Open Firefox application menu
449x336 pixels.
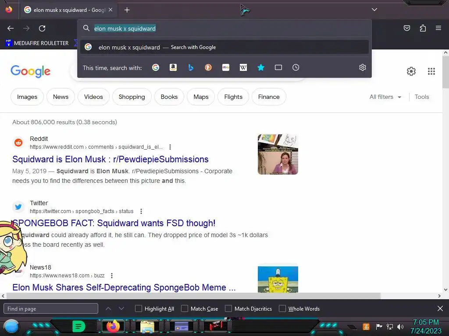(x=438, y=28)
